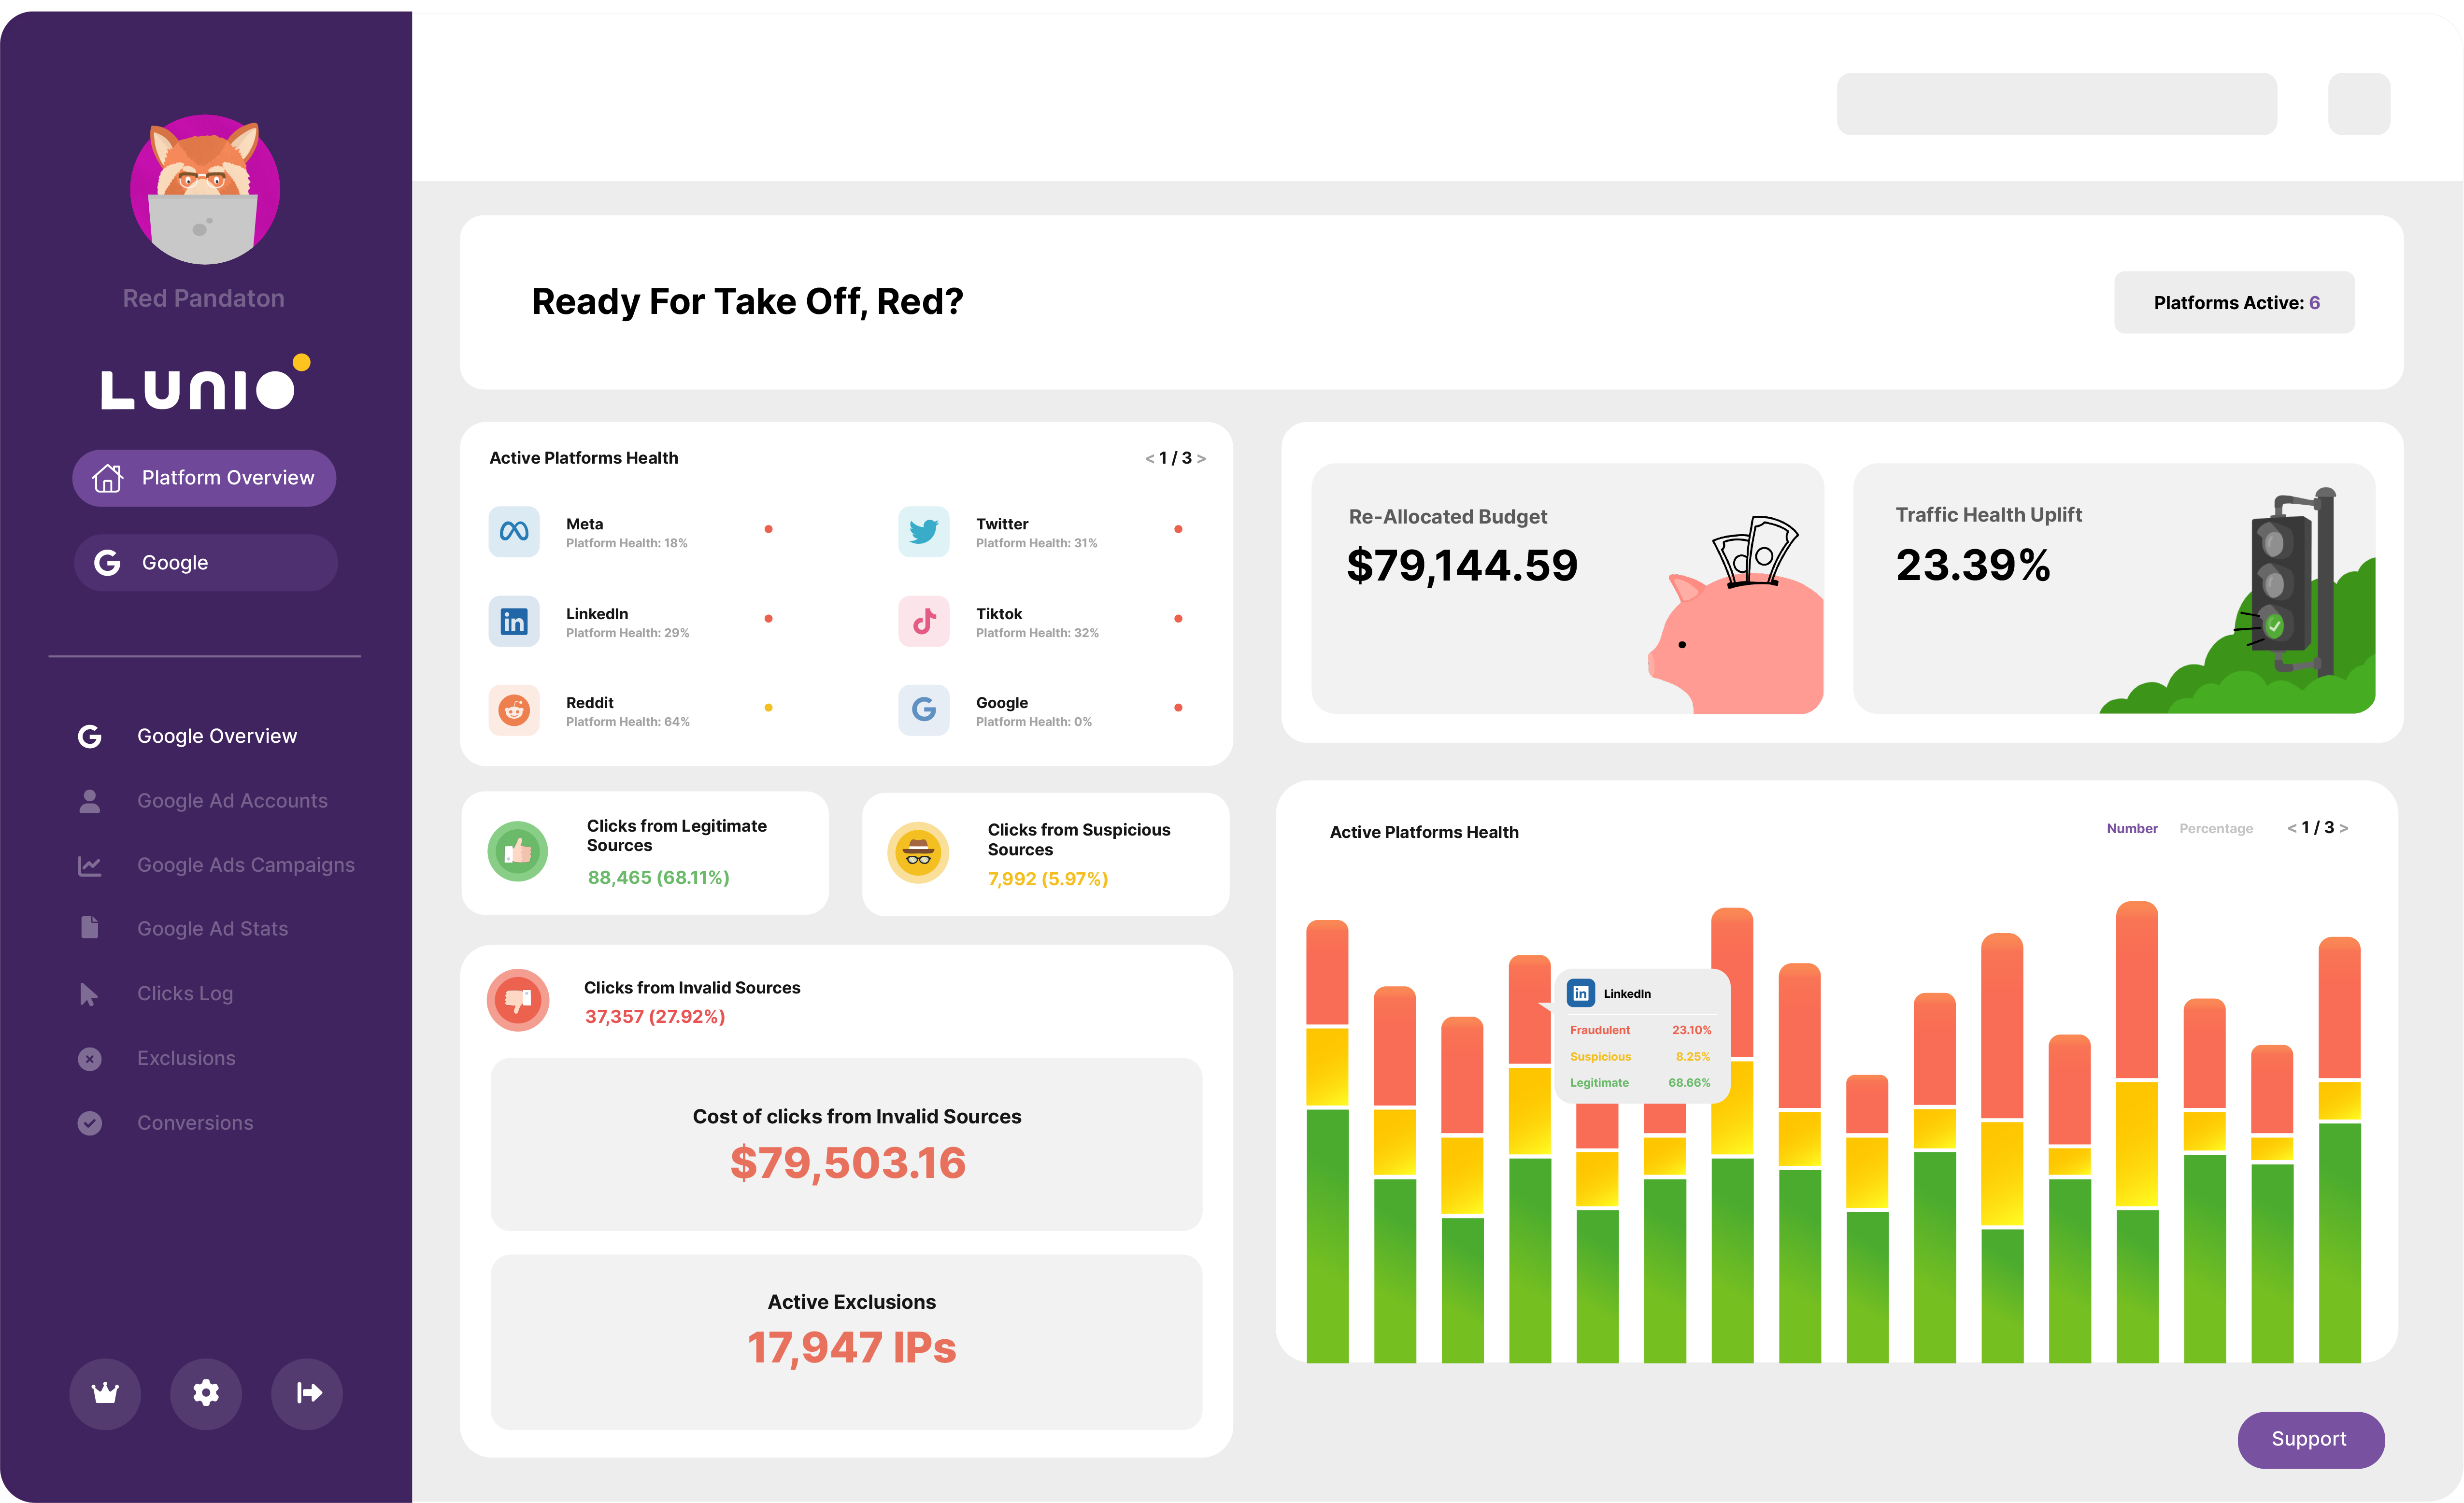Open settings via the gear icon
This screenshot has height=1503, width=2464.
pos(206,1393)
